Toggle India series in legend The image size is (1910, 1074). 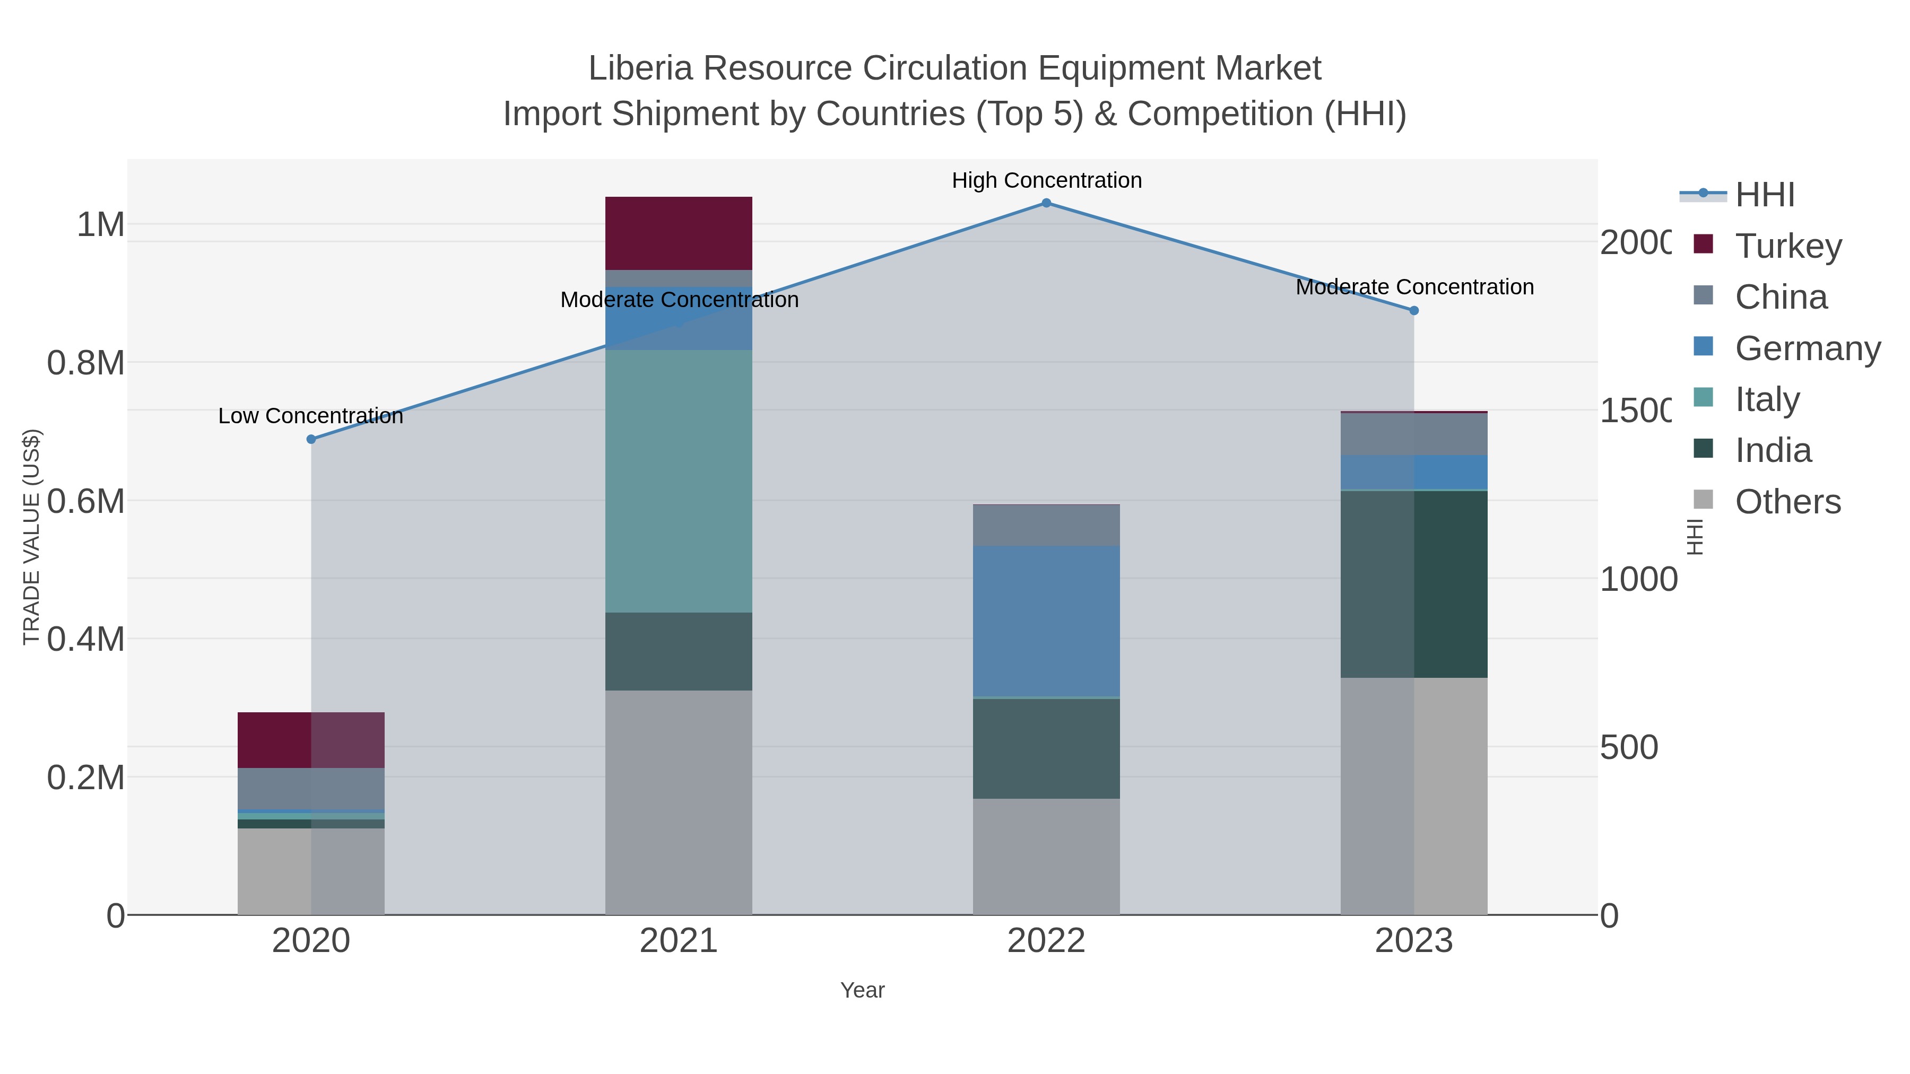pos(1753,450)
